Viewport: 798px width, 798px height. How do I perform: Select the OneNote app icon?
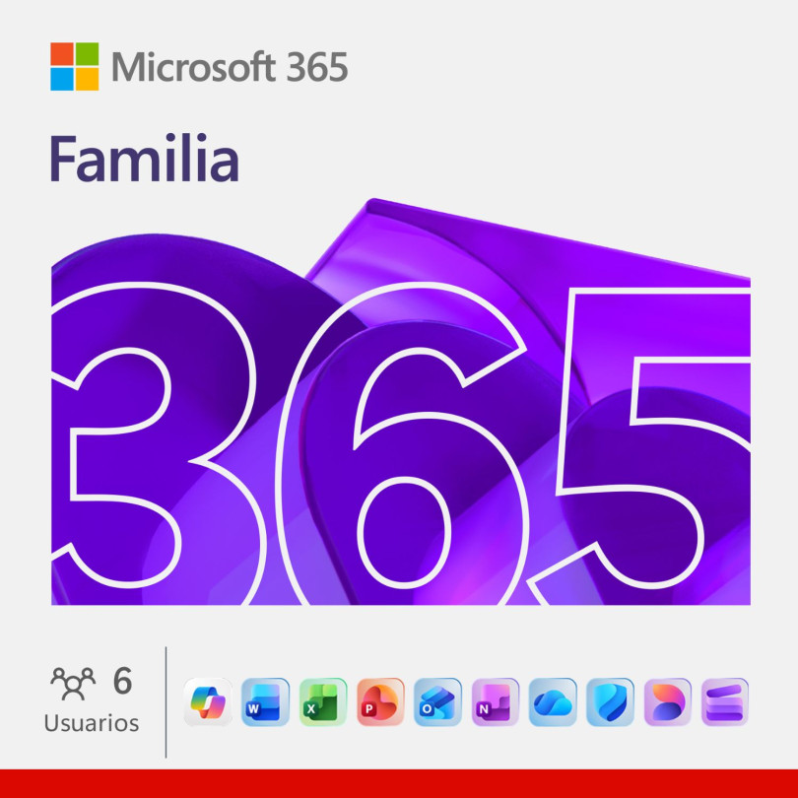point(496,701)
